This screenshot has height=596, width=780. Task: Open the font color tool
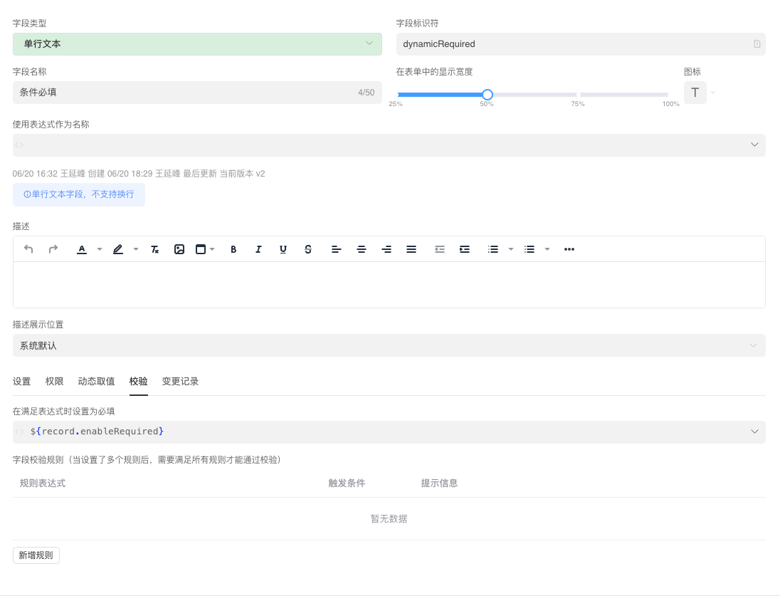coord(82,249)
